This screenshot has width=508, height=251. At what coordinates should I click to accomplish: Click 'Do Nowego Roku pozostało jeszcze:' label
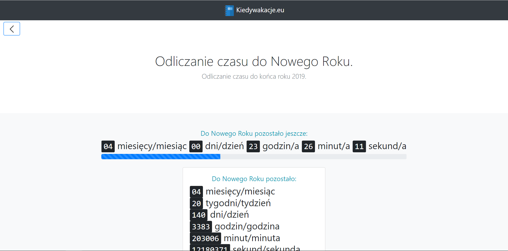point(254,133)
